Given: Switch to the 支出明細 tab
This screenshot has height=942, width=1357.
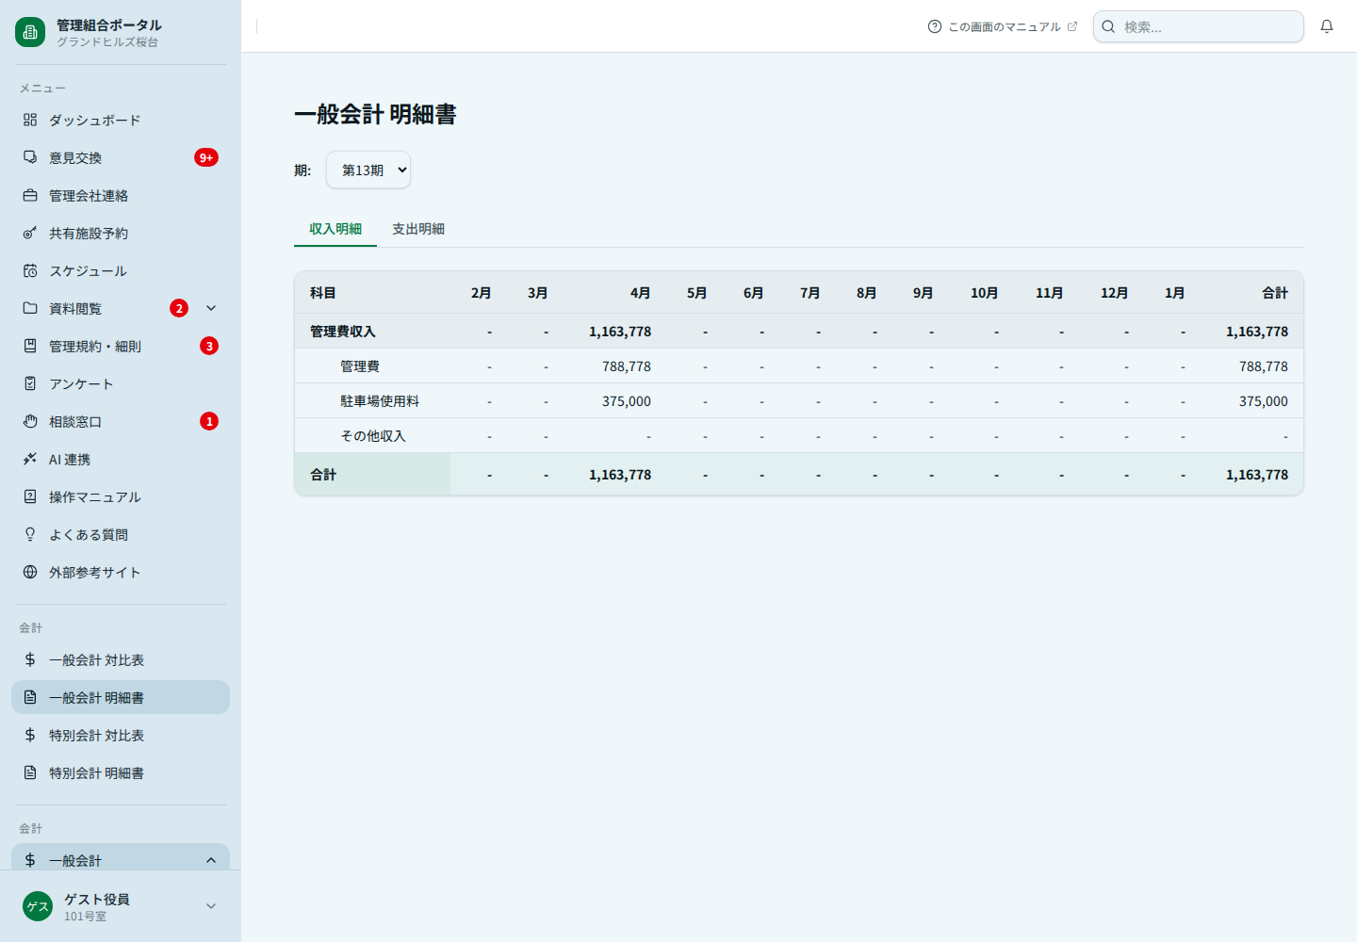Looking at the screenshot, I should pos(418,229).
